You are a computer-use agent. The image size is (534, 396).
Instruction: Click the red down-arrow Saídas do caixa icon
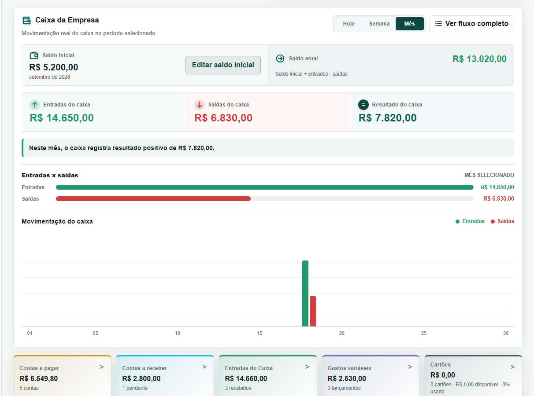click(x=200, y=105)
